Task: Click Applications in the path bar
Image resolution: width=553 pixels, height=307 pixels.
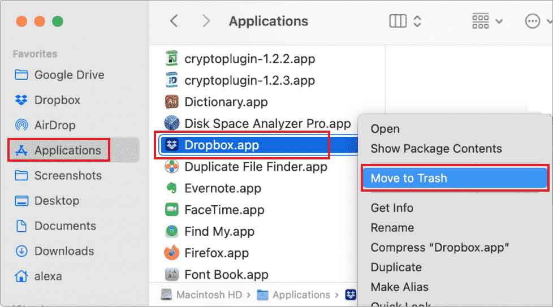Action: [301, 295]
